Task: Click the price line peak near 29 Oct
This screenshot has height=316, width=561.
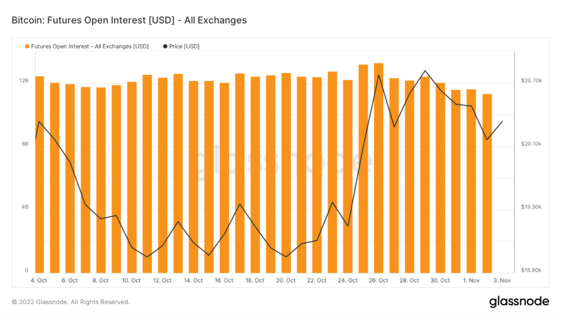Action: (425, 71)
